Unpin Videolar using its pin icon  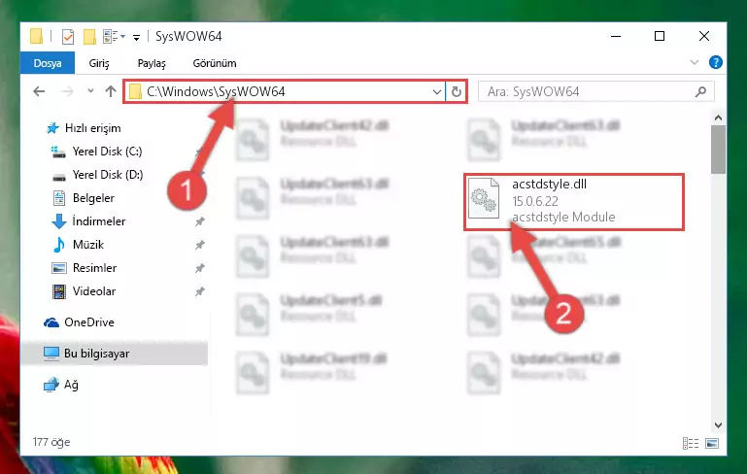tap(199, 291)
